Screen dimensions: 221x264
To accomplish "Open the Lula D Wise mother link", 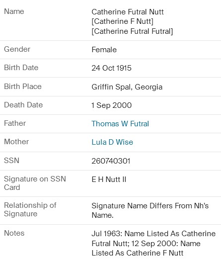I will click(112, 142).
